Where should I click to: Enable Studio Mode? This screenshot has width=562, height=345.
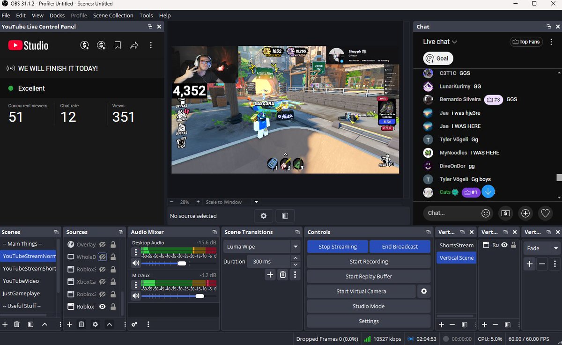click(x=369, y=306)
